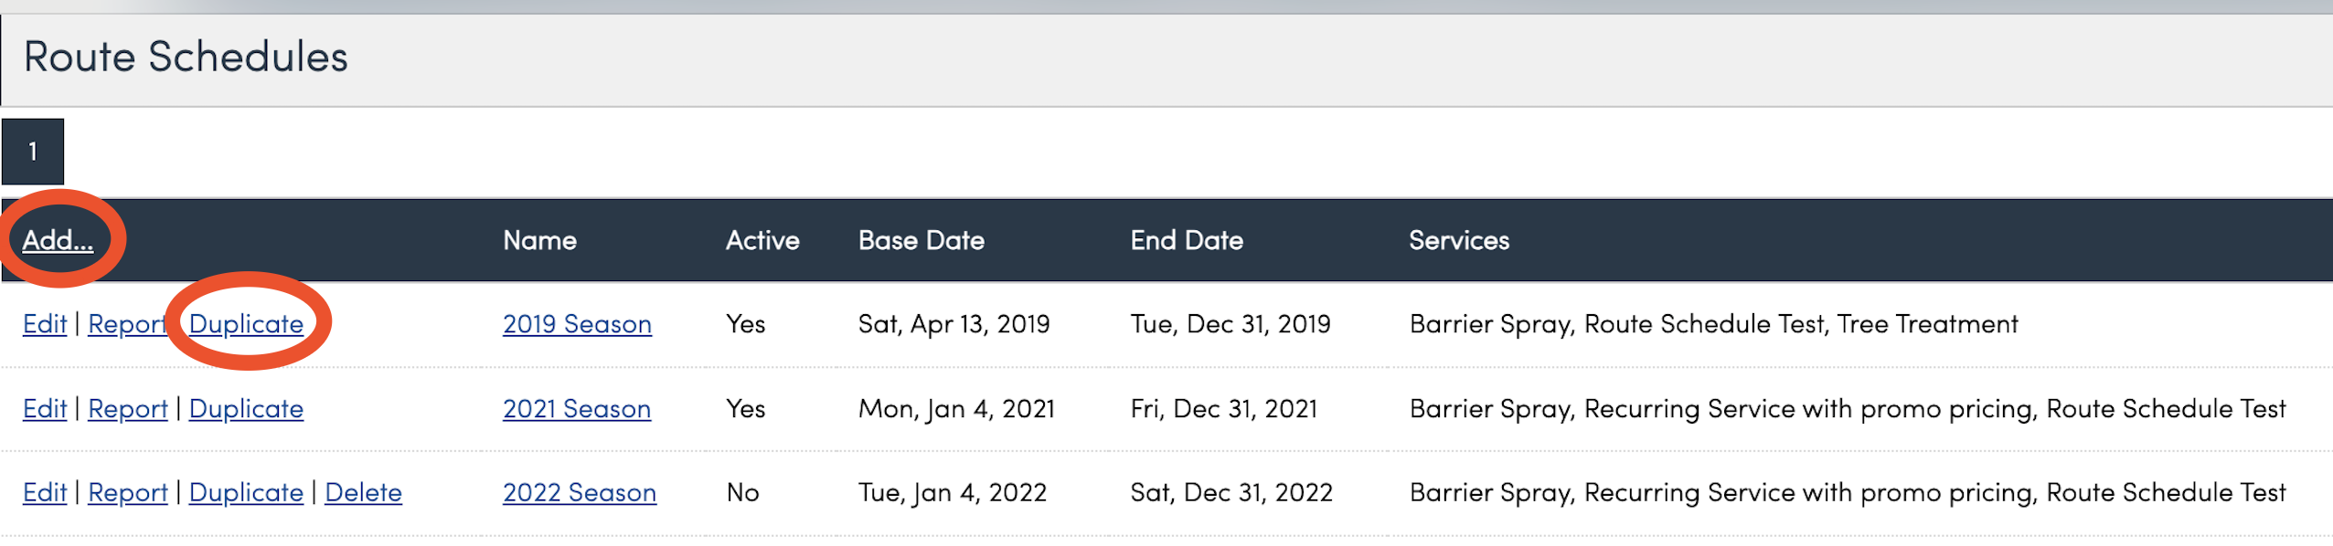The height and width of the screenshot is (546, 2333).
Task: Edit the 2019 Season schedule
Action: point(45,324)
